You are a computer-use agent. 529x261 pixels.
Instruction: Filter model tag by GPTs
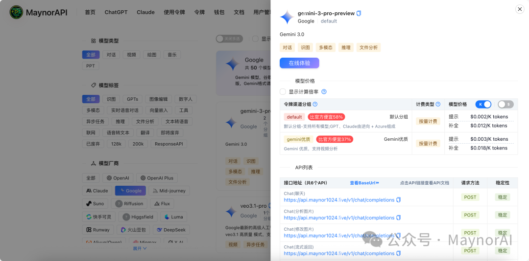tap(132, 99)
